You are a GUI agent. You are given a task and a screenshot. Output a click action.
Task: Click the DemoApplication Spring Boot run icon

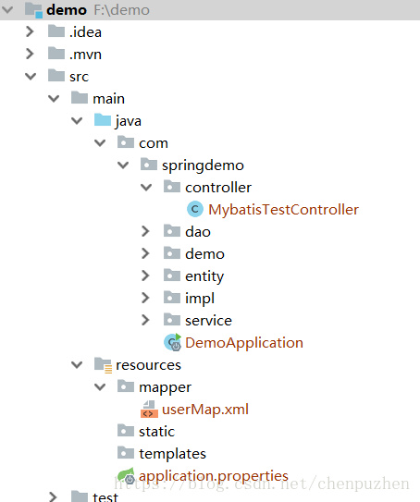(x=173, y=342)
